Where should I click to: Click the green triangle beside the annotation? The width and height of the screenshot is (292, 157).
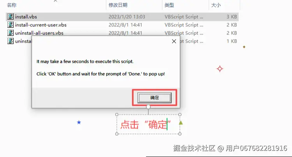(x=181, y=123)
